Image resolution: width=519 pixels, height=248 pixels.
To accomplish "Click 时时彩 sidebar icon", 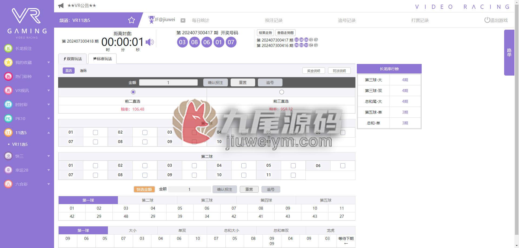I will (8, 104).
